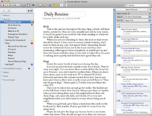Go forward with the right arrow button

click(7, 5)
